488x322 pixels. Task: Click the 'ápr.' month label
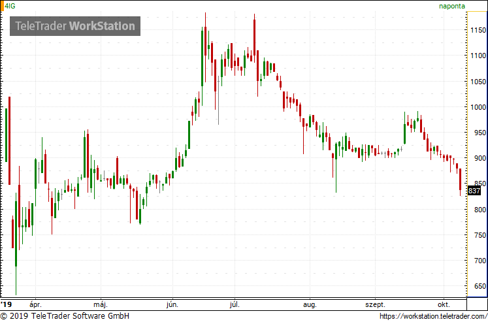coord(35,304)
